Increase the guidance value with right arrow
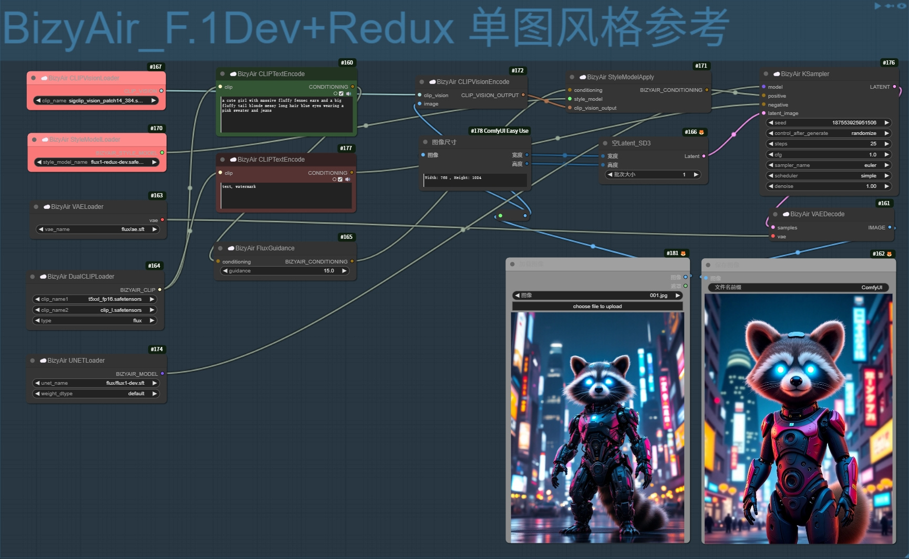 [344, 271]
